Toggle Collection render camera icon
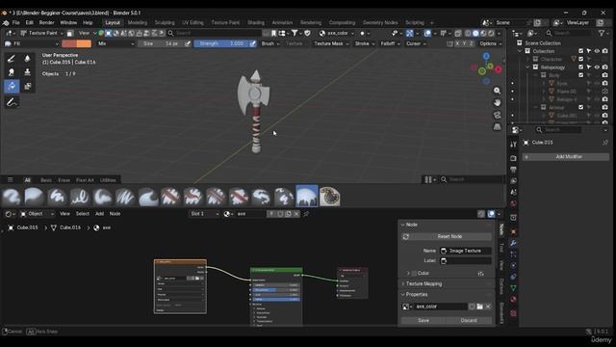Viewport: 616px width, 347px height. coord(605,51)
